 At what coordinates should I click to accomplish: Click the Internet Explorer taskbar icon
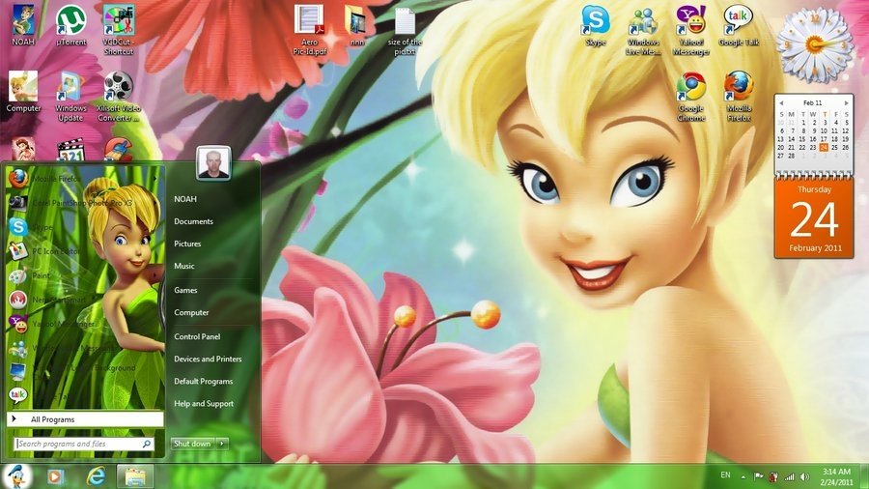tap(96, 476)
